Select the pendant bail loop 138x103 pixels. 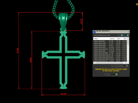(63, 21)
